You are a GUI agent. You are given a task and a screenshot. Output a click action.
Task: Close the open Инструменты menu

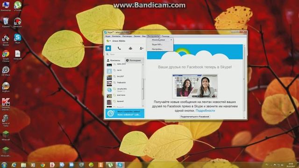point(154,36)
